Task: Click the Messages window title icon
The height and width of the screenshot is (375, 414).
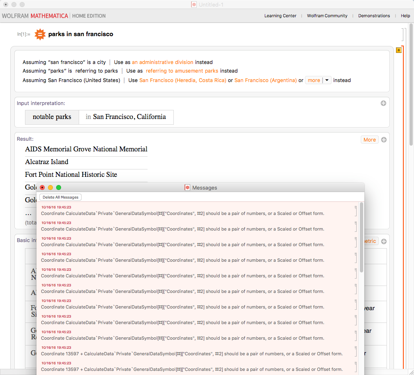Action: (187, 187)
